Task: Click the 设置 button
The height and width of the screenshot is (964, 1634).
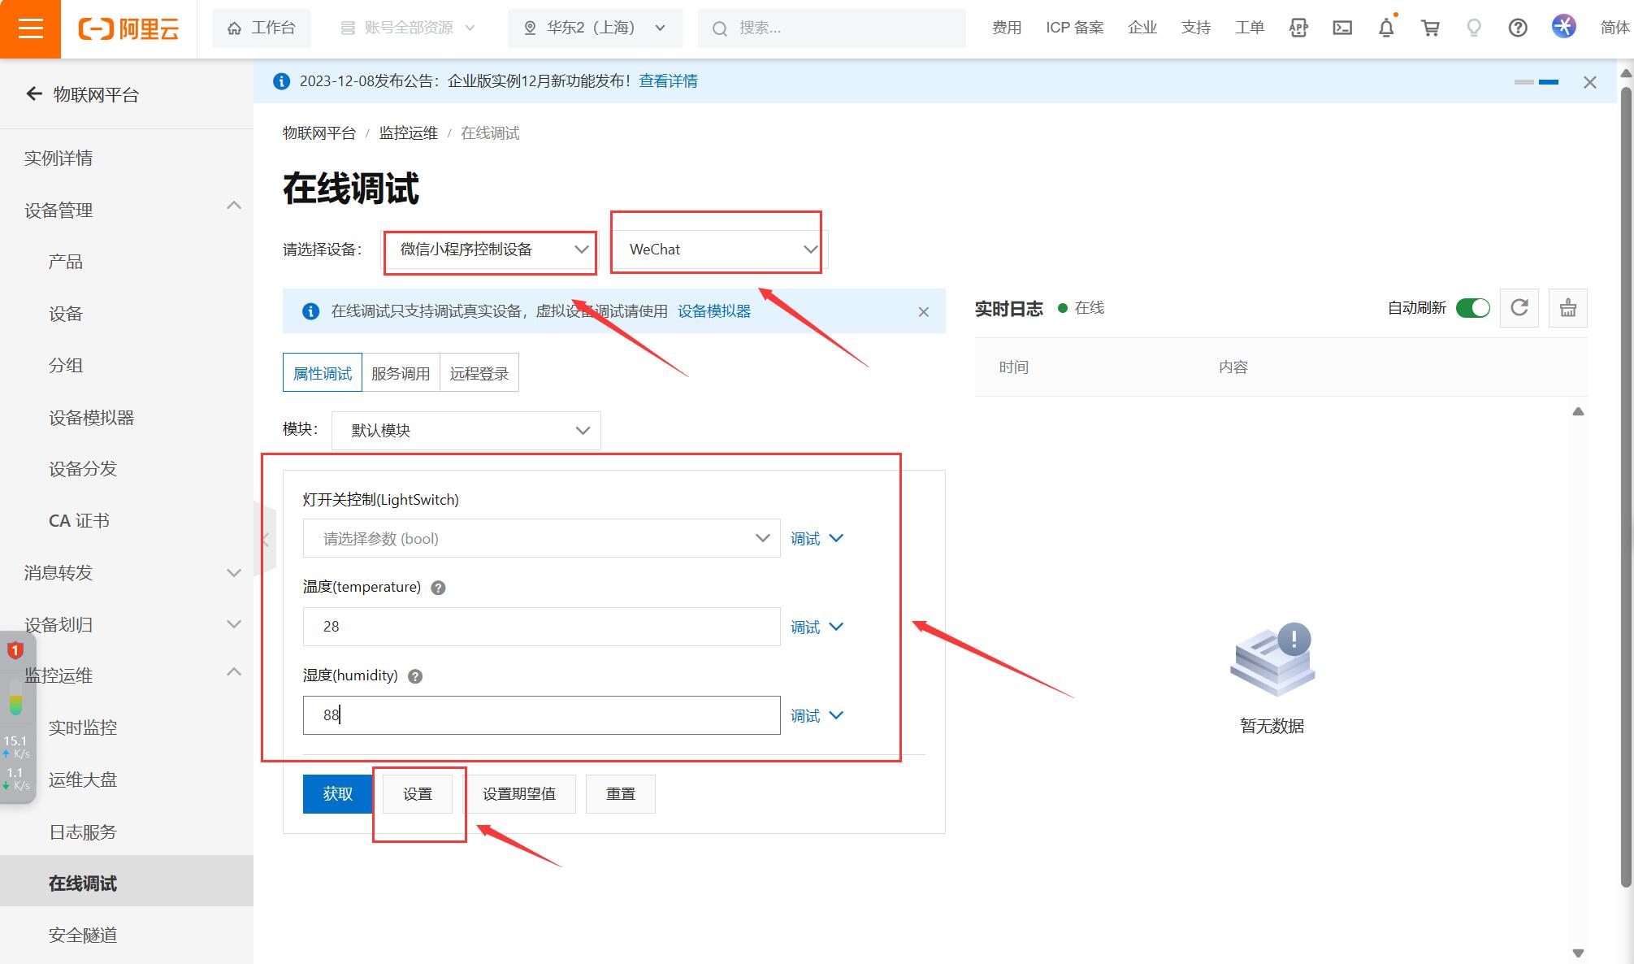Action: (x=418, y=794)
